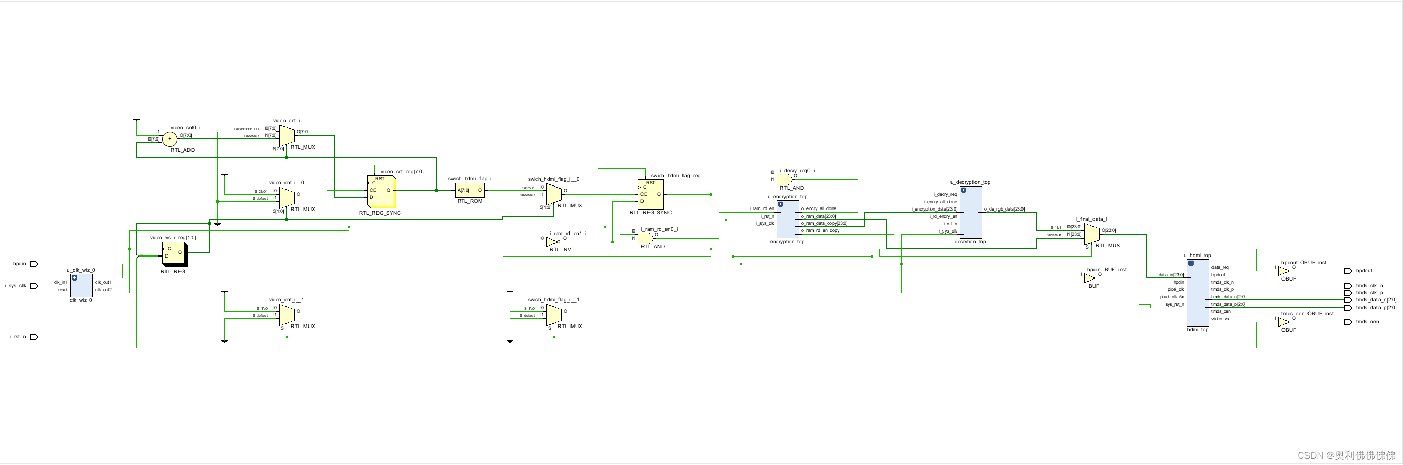
Task: Select the u_hdmi_top module body
Action: point(1198,293)
